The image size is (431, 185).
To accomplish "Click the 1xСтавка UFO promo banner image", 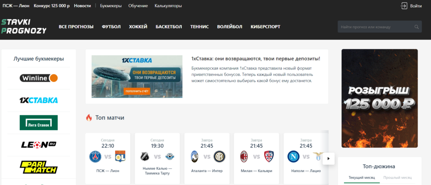I will (x=137, y=76).
